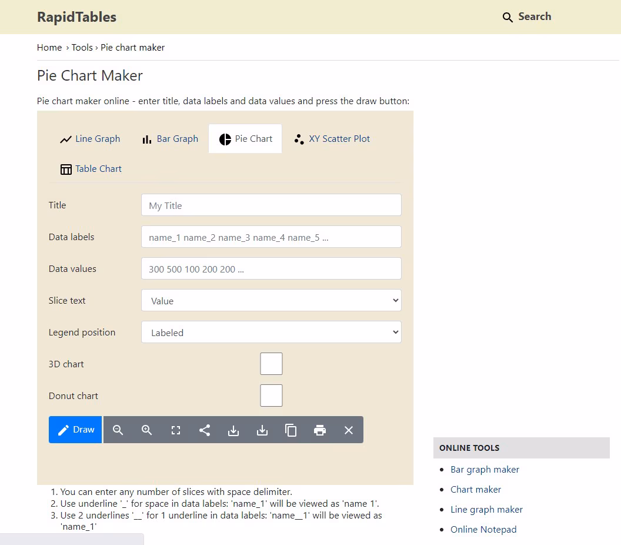This screenshot has width=621, height=545.
Task: Open the Bar graph maker link
Action: (x=485, y=470)
